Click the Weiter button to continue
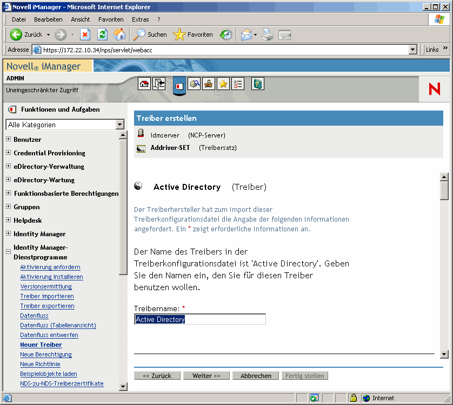Screen dimensions: 453x405 click(x=206, y=375)
